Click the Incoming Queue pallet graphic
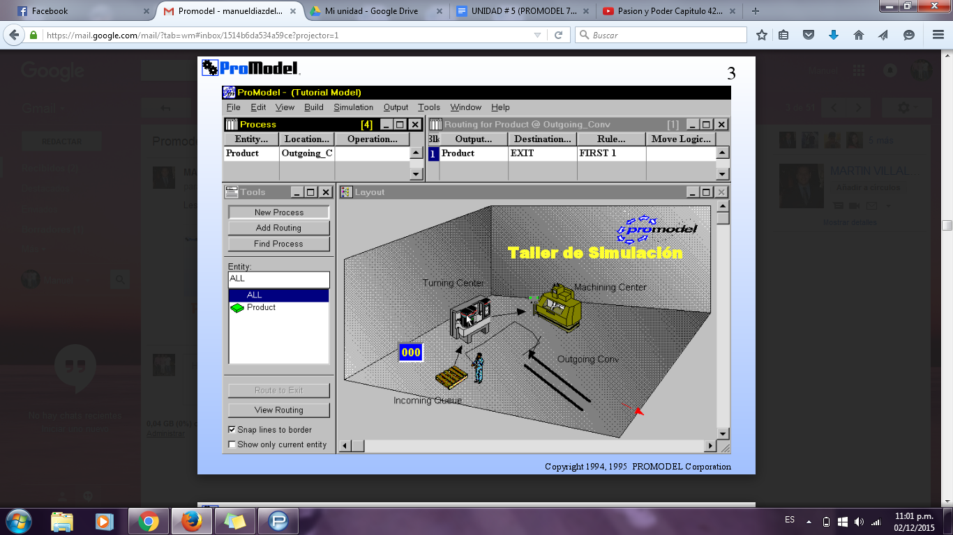Viewport: 953px width, 535px height. click(451, 378)
